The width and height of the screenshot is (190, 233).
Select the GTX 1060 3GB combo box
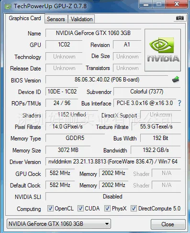[x=59, y=224]
